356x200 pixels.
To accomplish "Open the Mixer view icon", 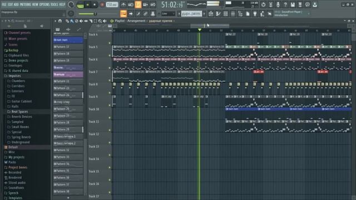I will point(233,14).
